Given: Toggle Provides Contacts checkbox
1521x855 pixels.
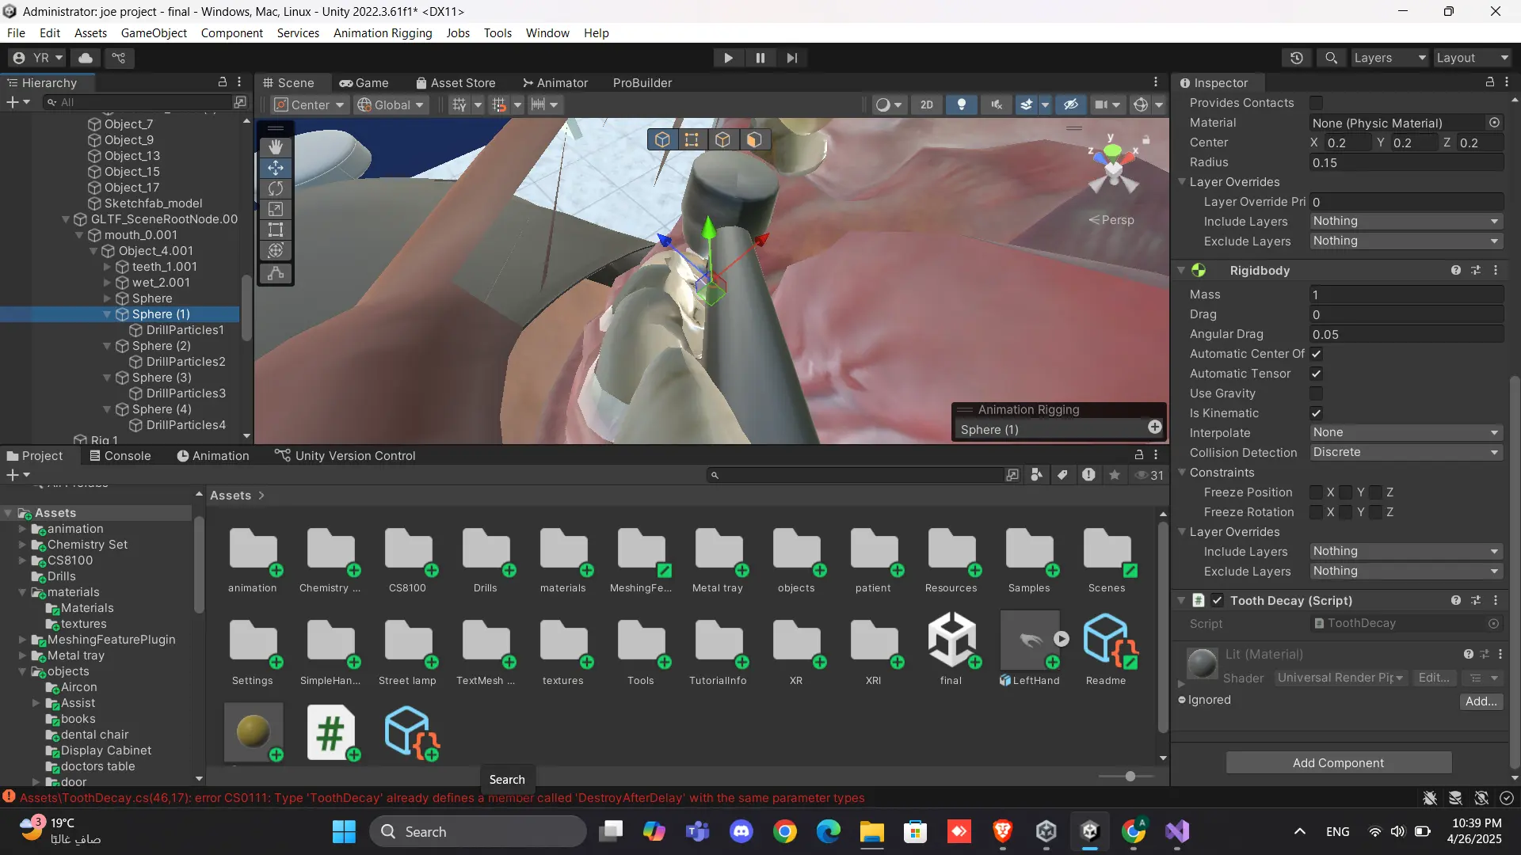Looking at the screenshot, I should (1316, 103).
